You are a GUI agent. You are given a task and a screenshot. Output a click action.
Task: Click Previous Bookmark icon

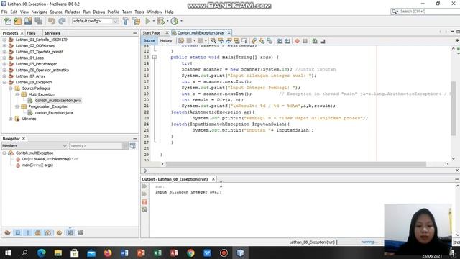pos(254,41)
